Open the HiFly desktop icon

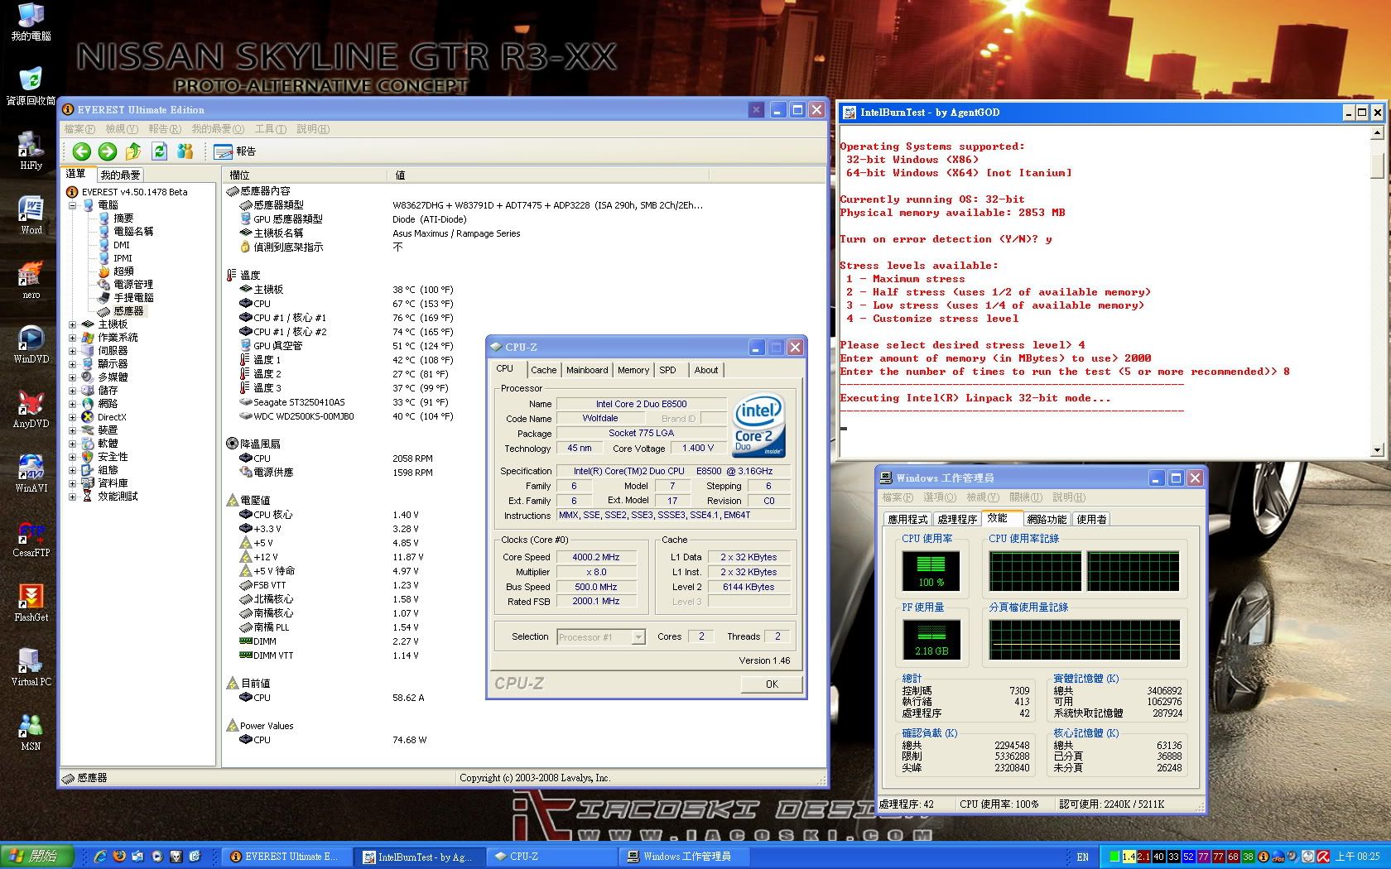point(31,151)
